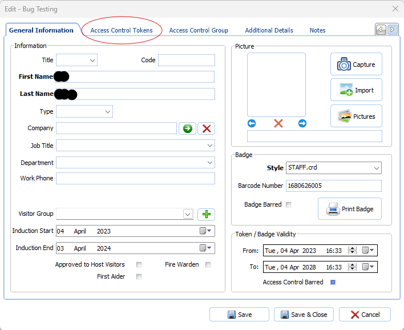
Task: Open the Visitor Group dropdown
Action: tap(188, 214)
